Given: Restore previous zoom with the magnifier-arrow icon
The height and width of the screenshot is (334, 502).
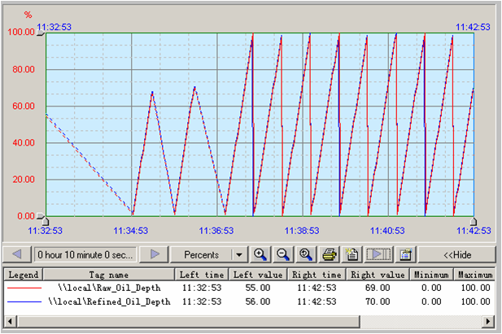Looking at the screenshot, I should tap(306, 254).
